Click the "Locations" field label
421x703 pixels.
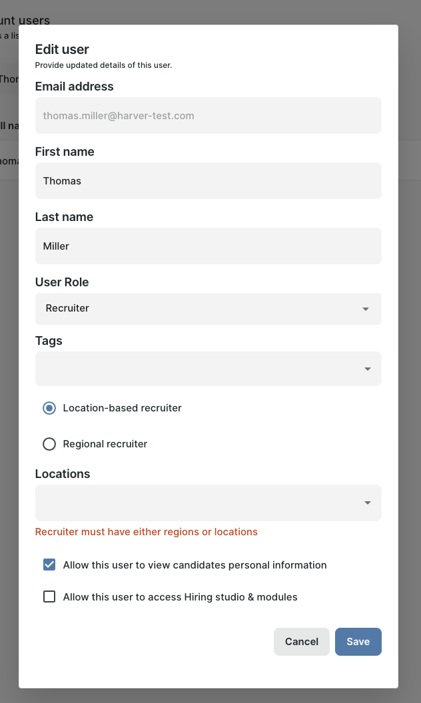click(x=63, y=474)
